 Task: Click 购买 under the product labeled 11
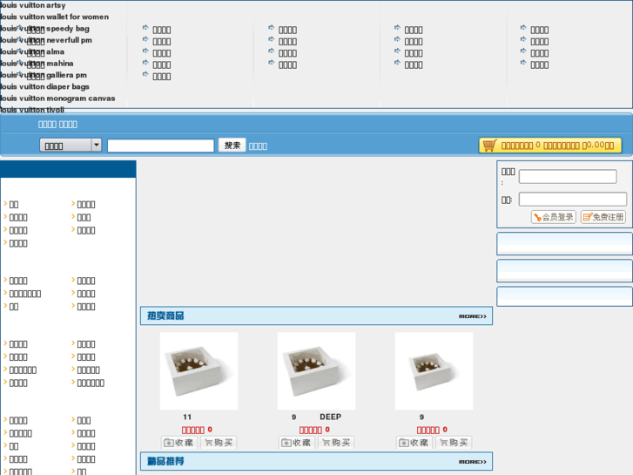219,443
